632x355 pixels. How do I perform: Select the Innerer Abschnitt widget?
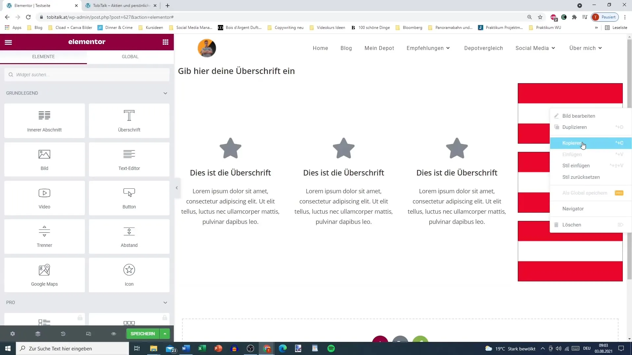coord(44,121)
